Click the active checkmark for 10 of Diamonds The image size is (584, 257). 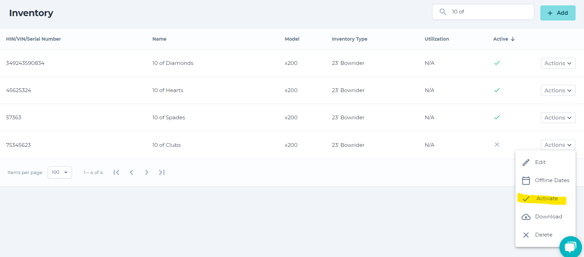point(497,63)
